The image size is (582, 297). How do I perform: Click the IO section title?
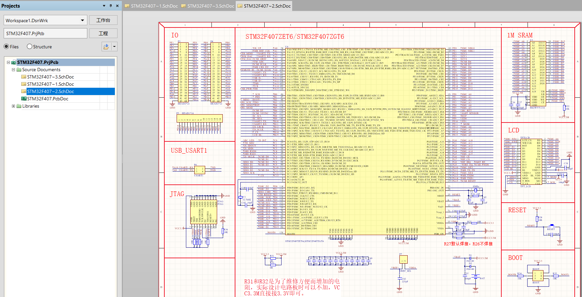point(175,35)
